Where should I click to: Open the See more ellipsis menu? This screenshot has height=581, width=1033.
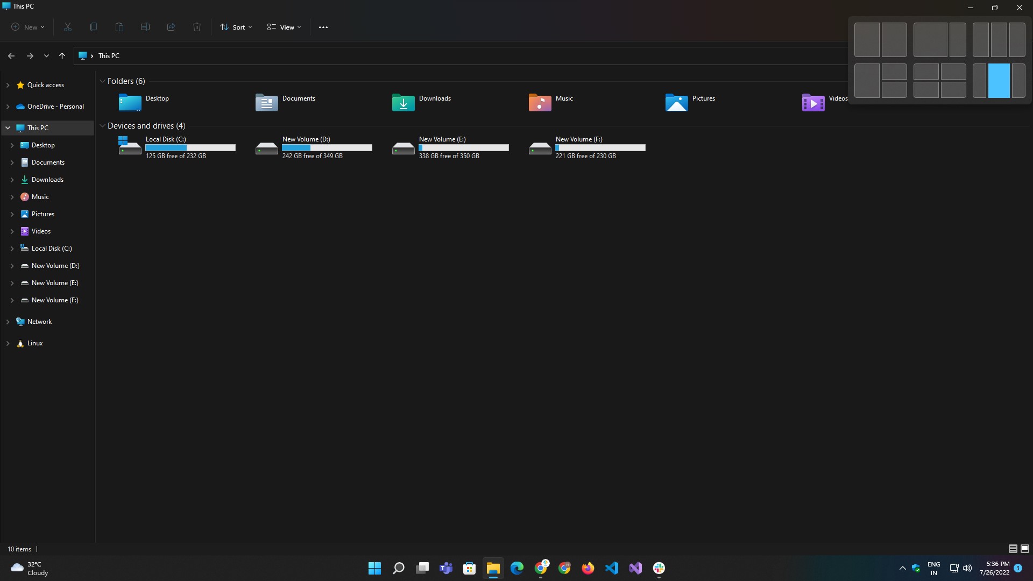click(323, 27)
